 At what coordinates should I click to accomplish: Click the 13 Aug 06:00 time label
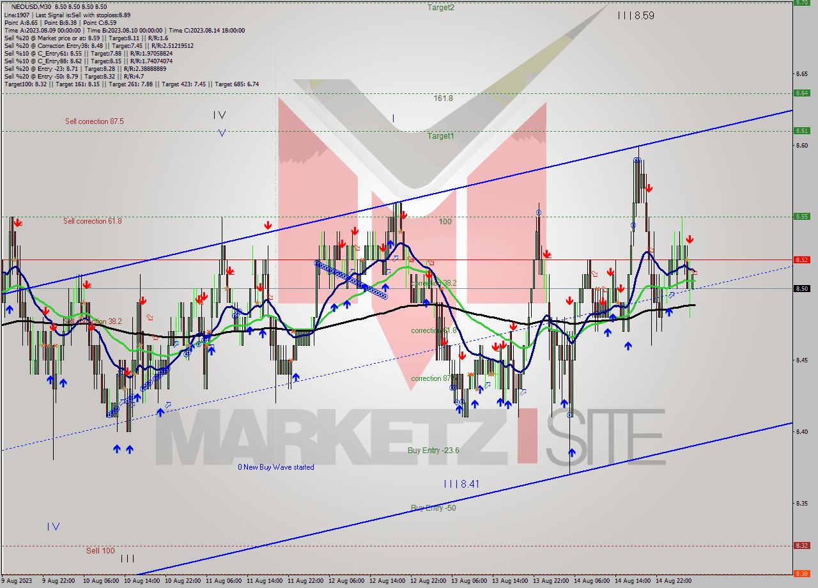click(468, 581)
